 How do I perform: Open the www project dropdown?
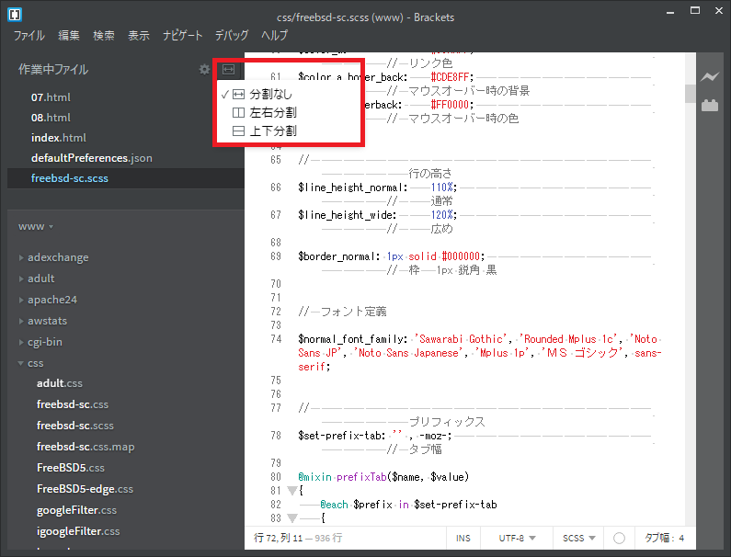(36, 226)
